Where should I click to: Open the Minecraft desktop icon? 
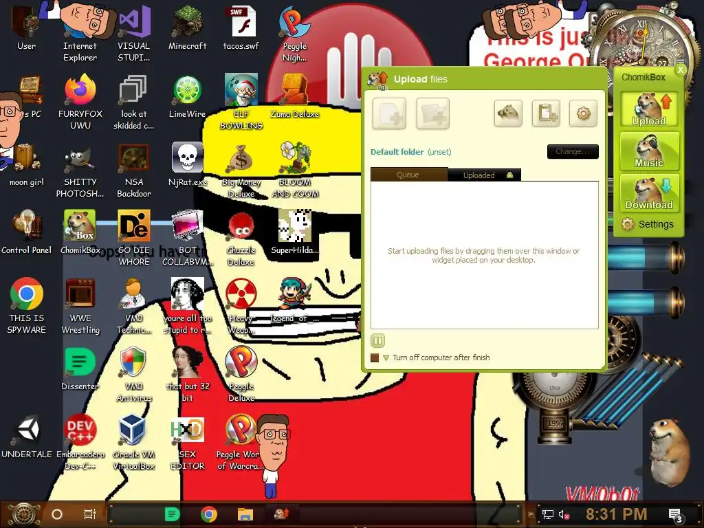click(x=188, y=28)
